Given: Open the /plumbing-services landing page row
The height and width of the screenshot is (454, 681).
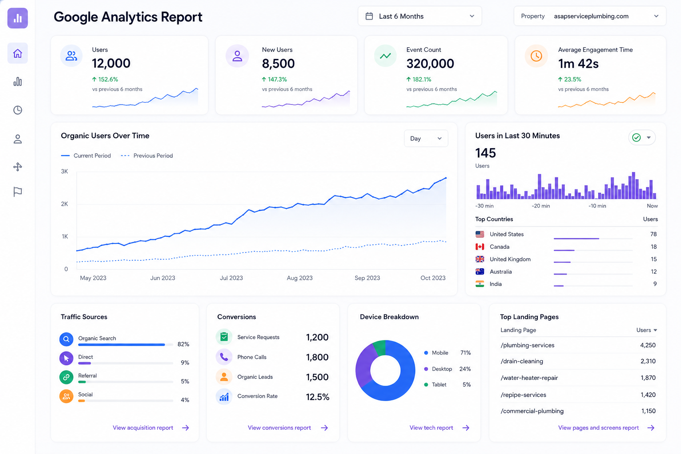Looking at the screenshot, I should pyautogui.click(x=578, y=345).
